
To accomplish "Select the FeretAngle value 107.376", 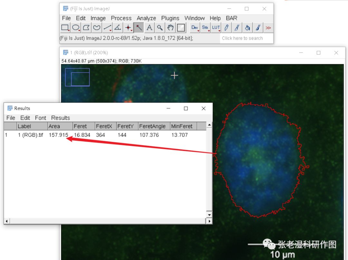I will pos(149,135).
